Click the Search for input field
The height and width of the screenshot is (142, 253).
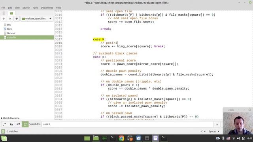(x=127, y=124)
